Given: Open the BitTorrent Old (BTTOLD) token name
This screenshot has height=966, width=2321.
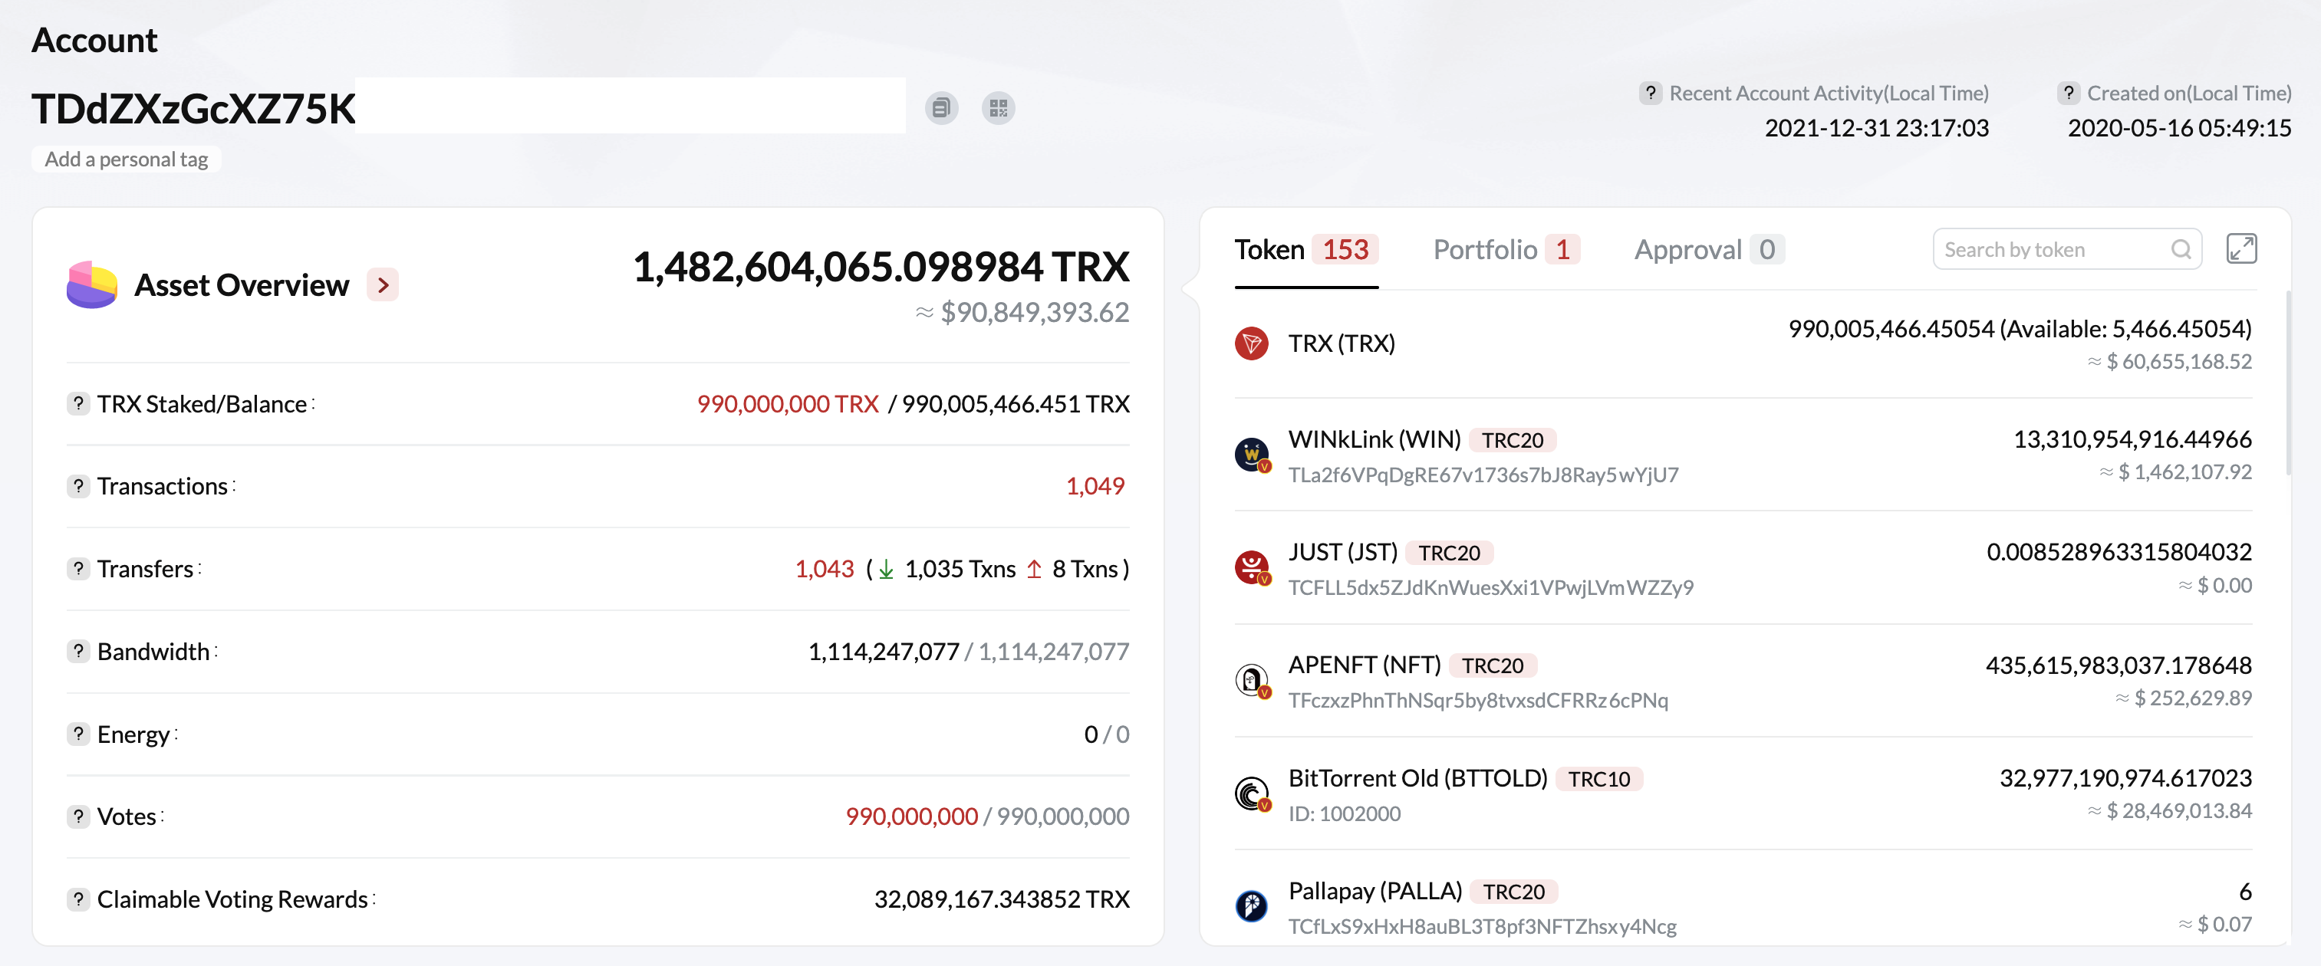Looking at the screenshot, I should [1417, 778].
